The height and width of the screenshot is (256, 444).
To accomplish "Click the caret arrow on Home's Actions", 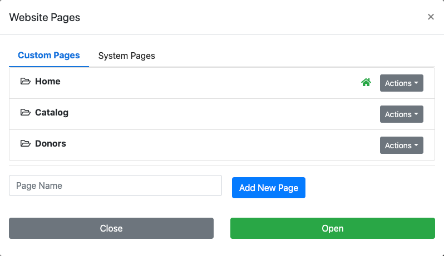I will 416,83.
